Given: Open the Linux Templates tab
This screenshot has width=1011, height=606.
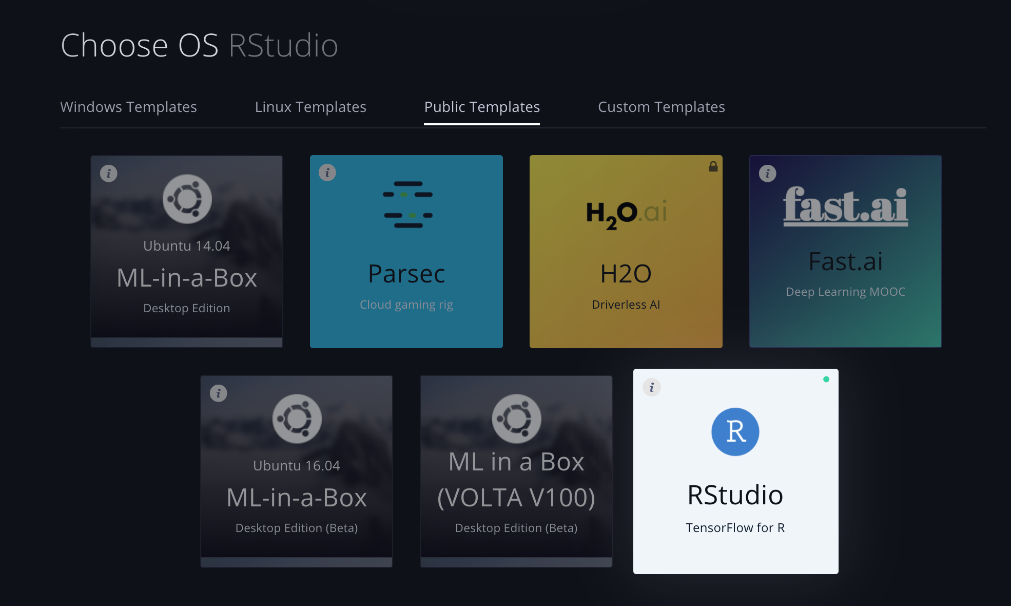Looking at the screenshot, I should coord(310,107).
